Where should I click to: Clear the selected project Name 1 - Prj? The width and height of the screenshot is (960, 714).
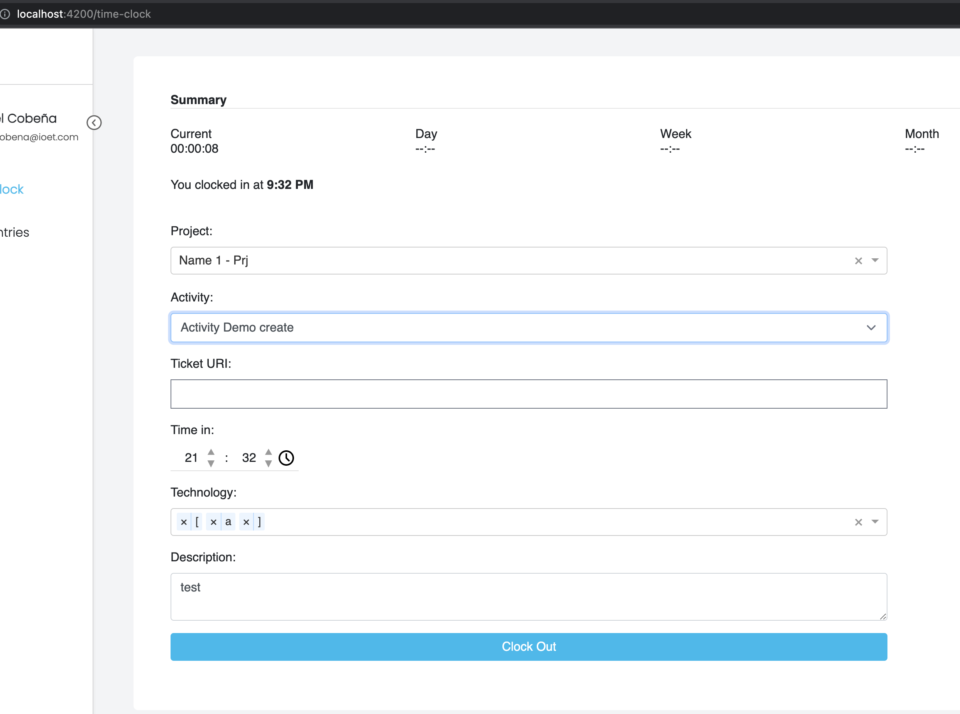click(859, 261)
